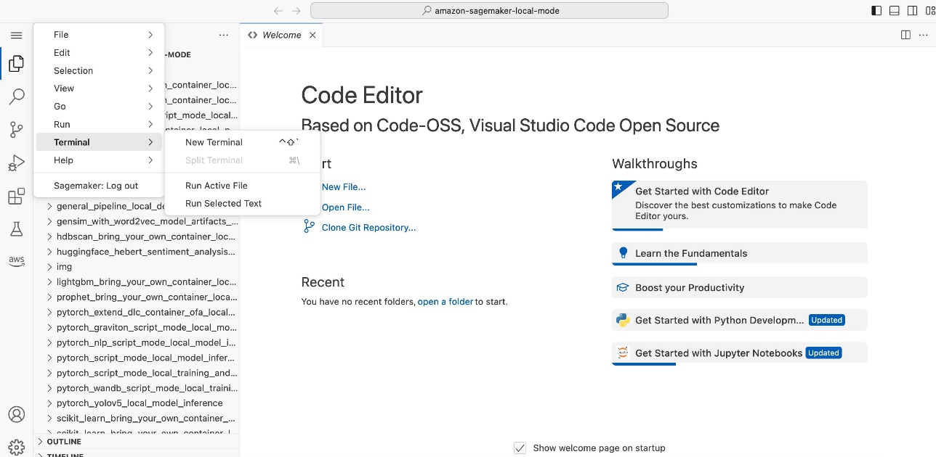Open the Selection menu
This screenshot has height=457, width=936.
pos(99,70)
